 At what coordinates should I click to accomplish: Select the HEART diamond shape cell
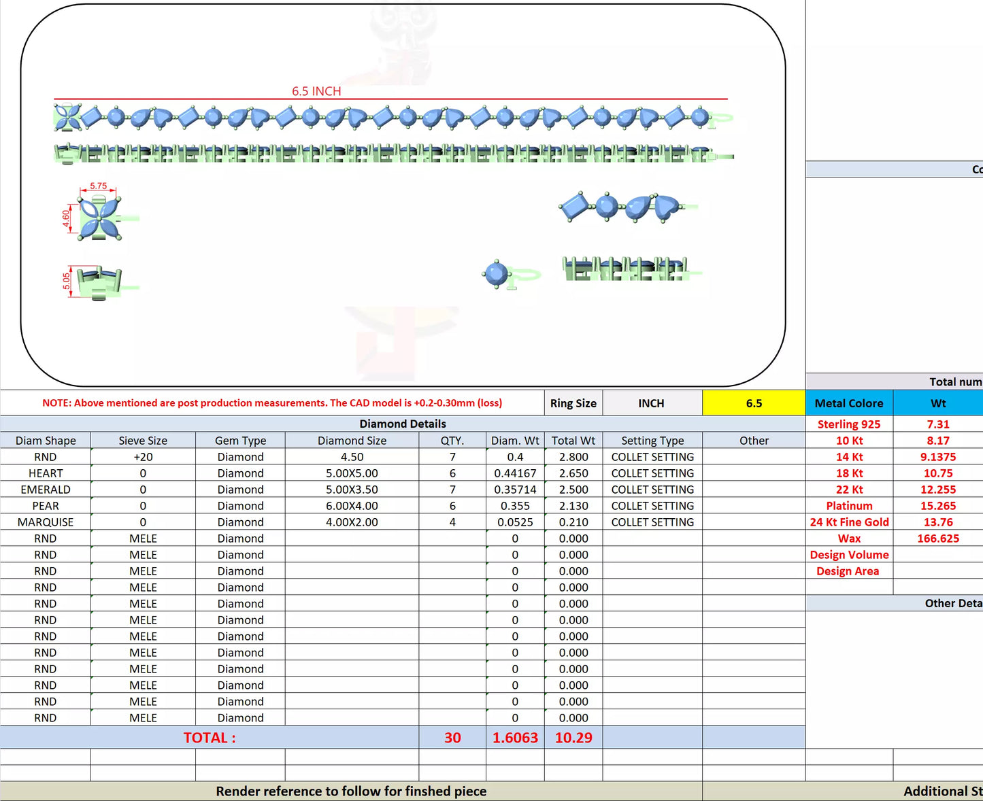point(46,473)
